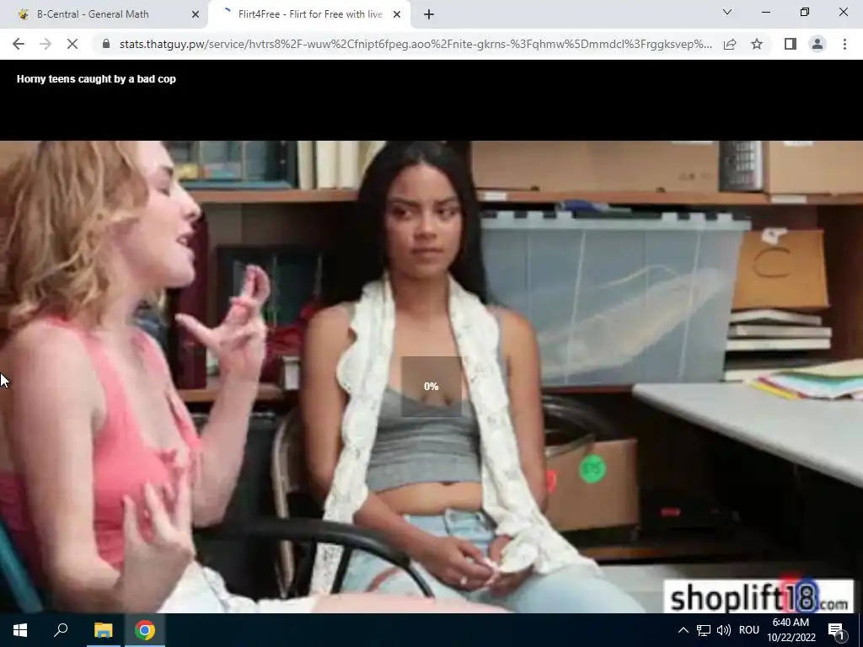Open network settings from the tray
Image resolution: width=863 pixels, height=647 pixels.
[704, 630]
